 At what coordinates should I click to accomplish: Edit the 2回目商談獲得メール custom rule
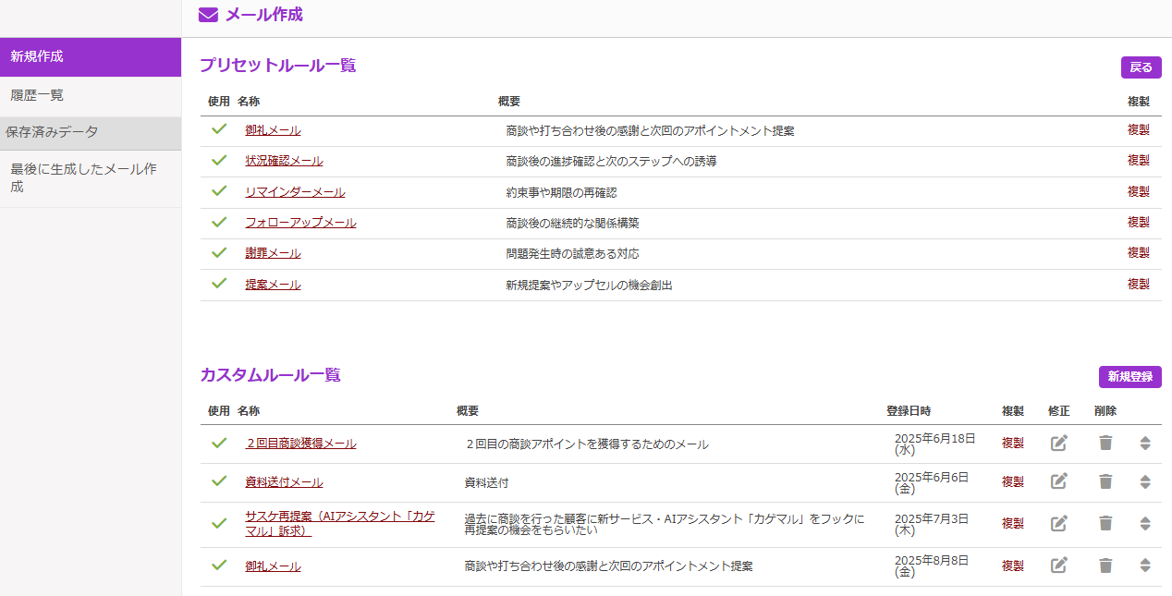pyautogui.click(x=1058, y=444)
